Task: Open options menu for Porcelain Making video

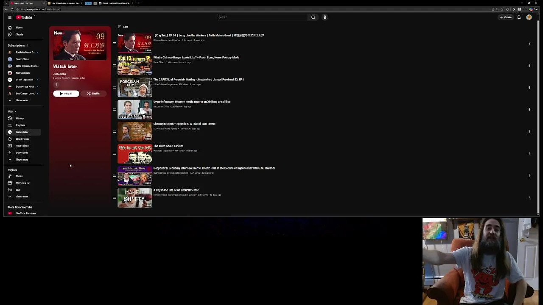Action: tap(529, 87)
